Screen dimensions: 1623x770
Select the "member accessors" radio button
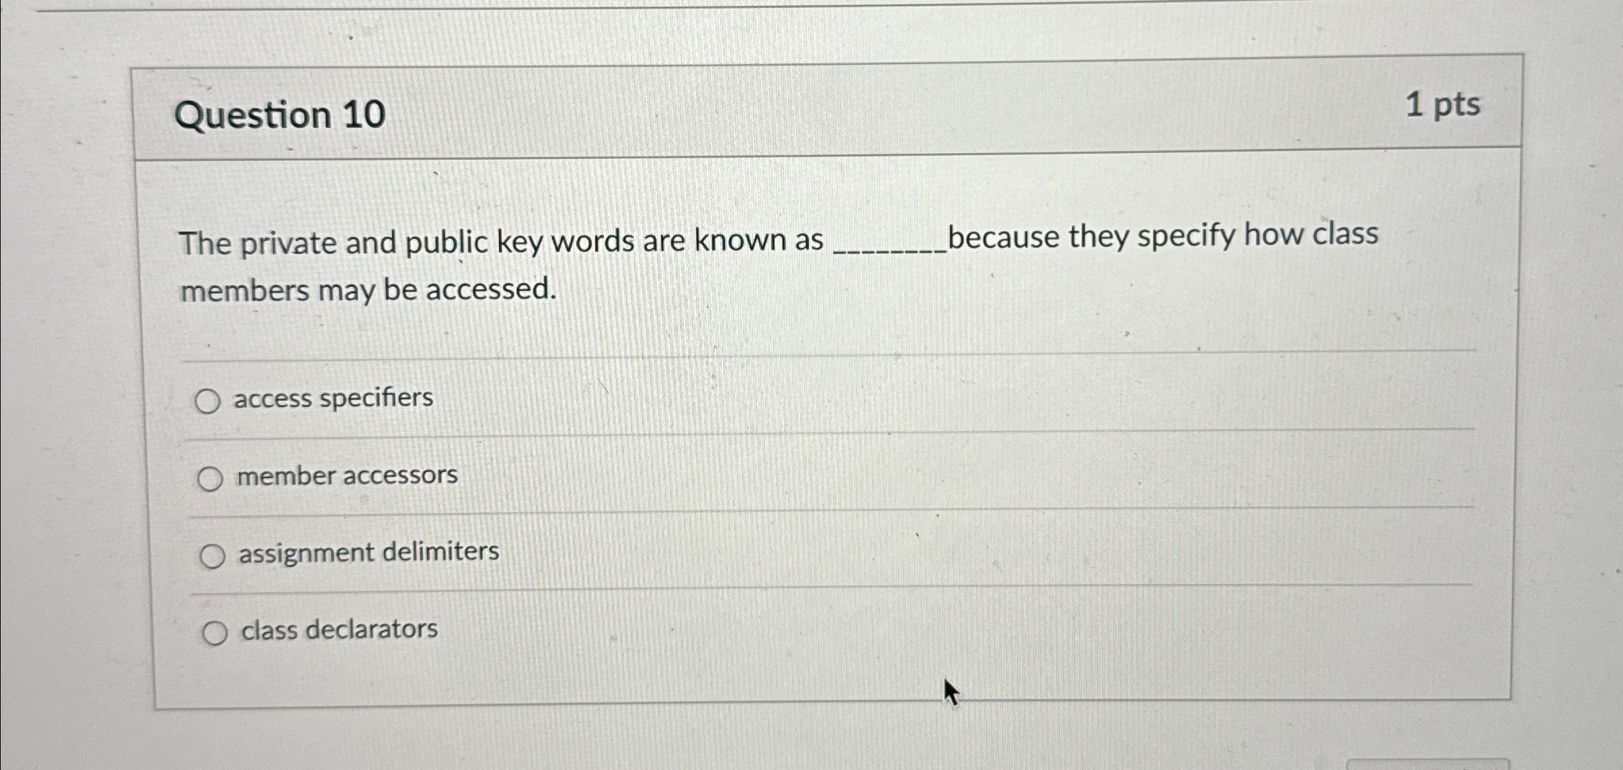[213, 477]
